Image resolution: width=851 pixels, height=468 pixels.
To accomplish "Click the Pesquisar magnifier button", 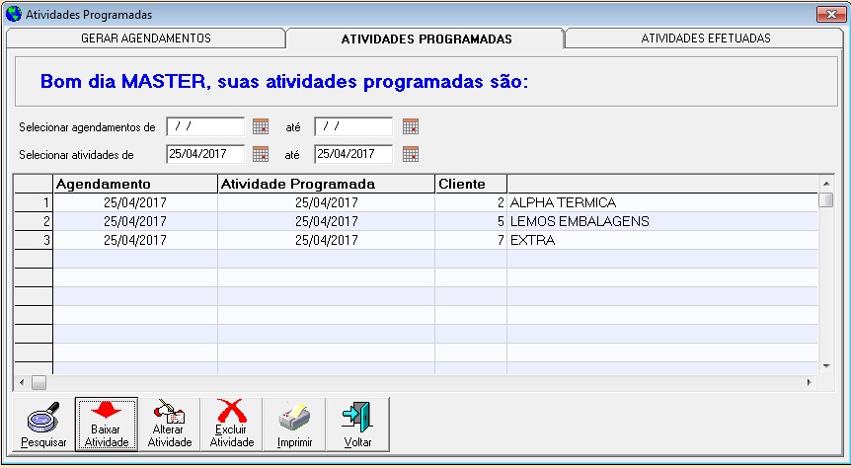I will tap(44, 425).
